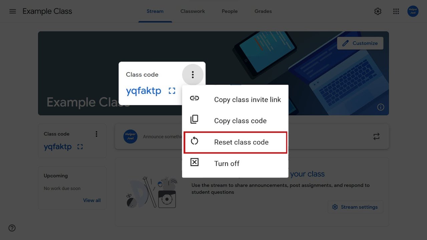
Task: Open the Google apps grid
Action: [396, 11]
